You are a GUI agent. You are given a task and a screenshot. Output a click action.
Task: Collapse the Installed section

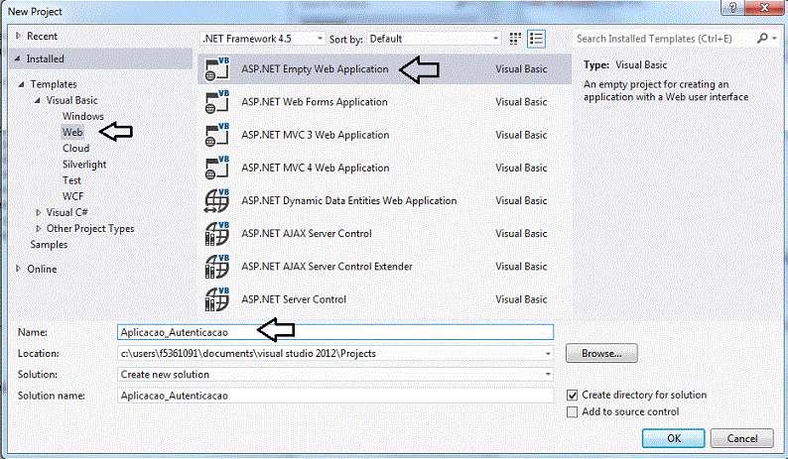tap(18, 58)
